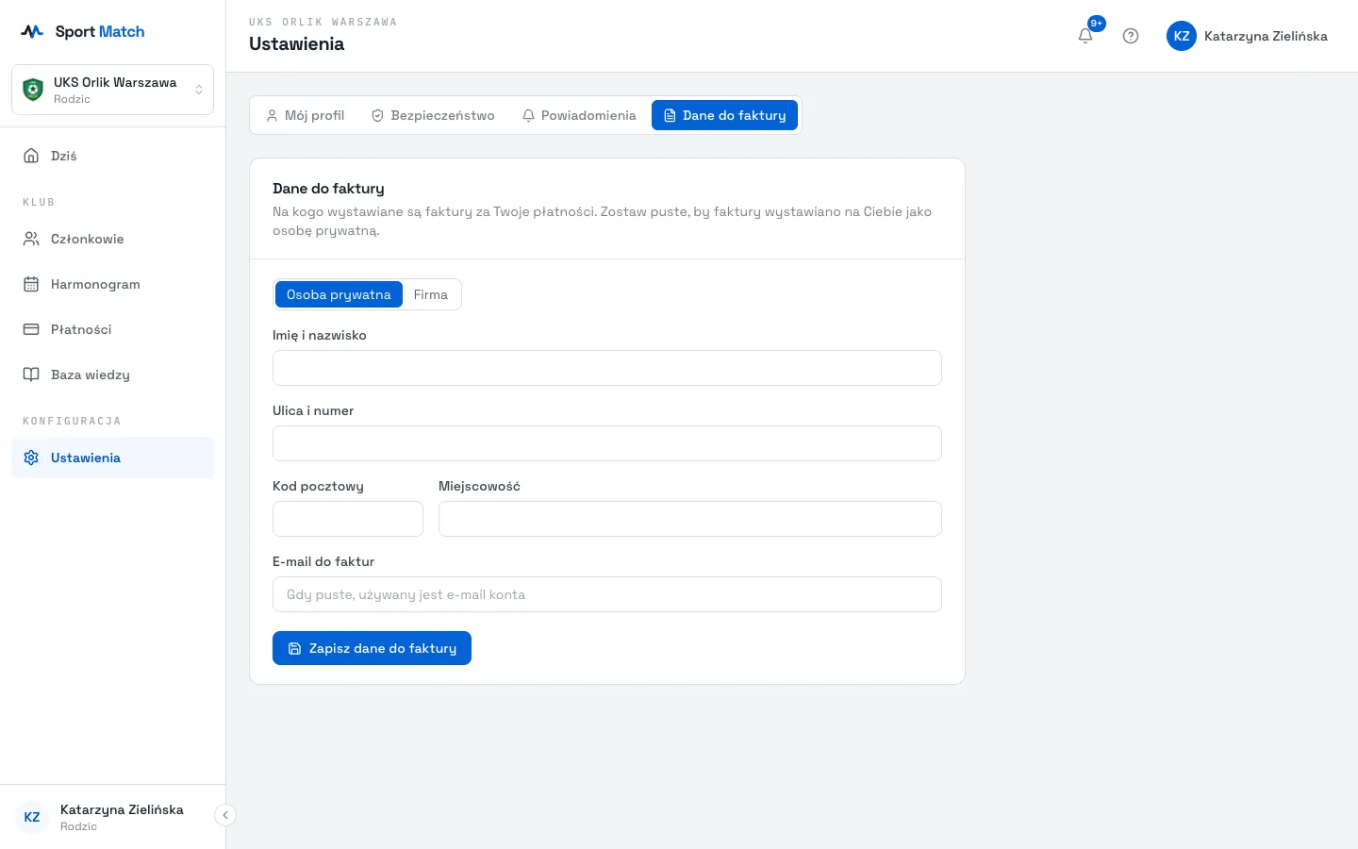The width and height of the screenshot is (1358, 849).
Task: Click the KZ avatar in top header
Action: 1182,36
